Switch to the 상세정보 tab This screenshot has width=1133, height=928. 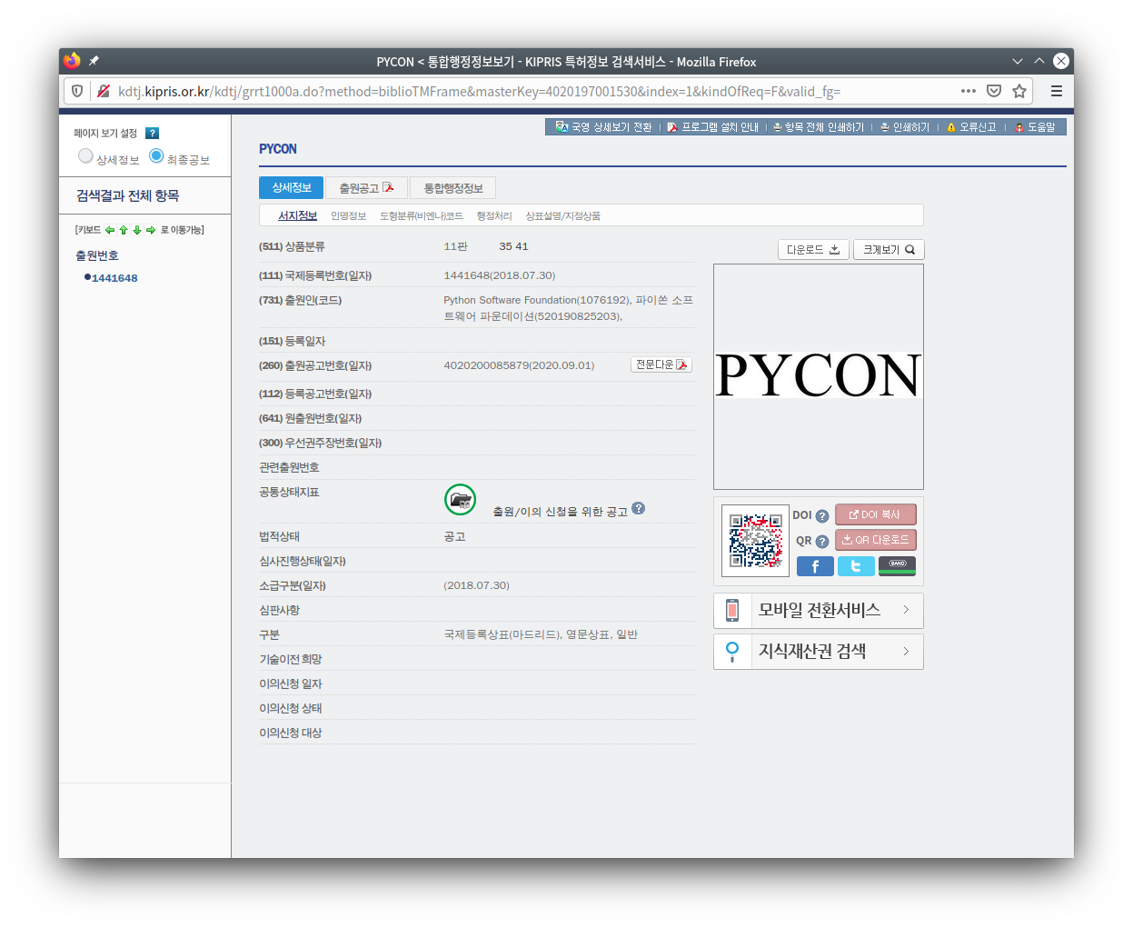(x=292, y=187)
